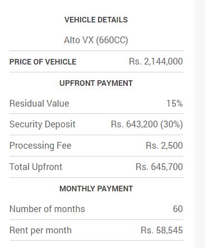
Task: Select the 15% residual value figure
Action: tap(174, 103)
